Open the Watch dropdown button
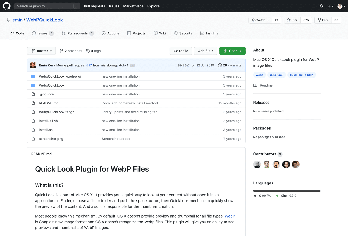The image size is (348, 236). (x=260, y=20)
